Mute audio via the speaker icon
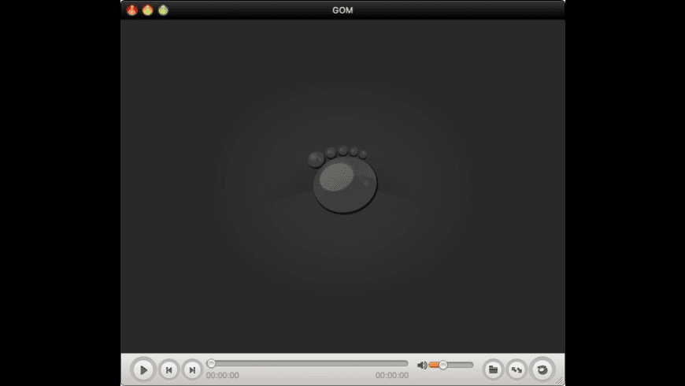The image size is (685, 386). tap(421, 365)
